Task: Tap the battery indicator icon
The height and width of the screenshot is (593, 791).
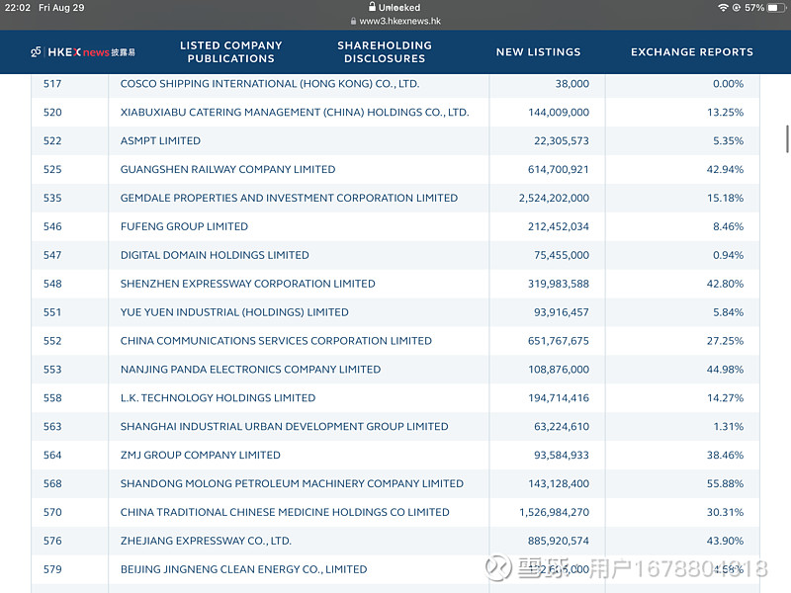Action: 776,8
